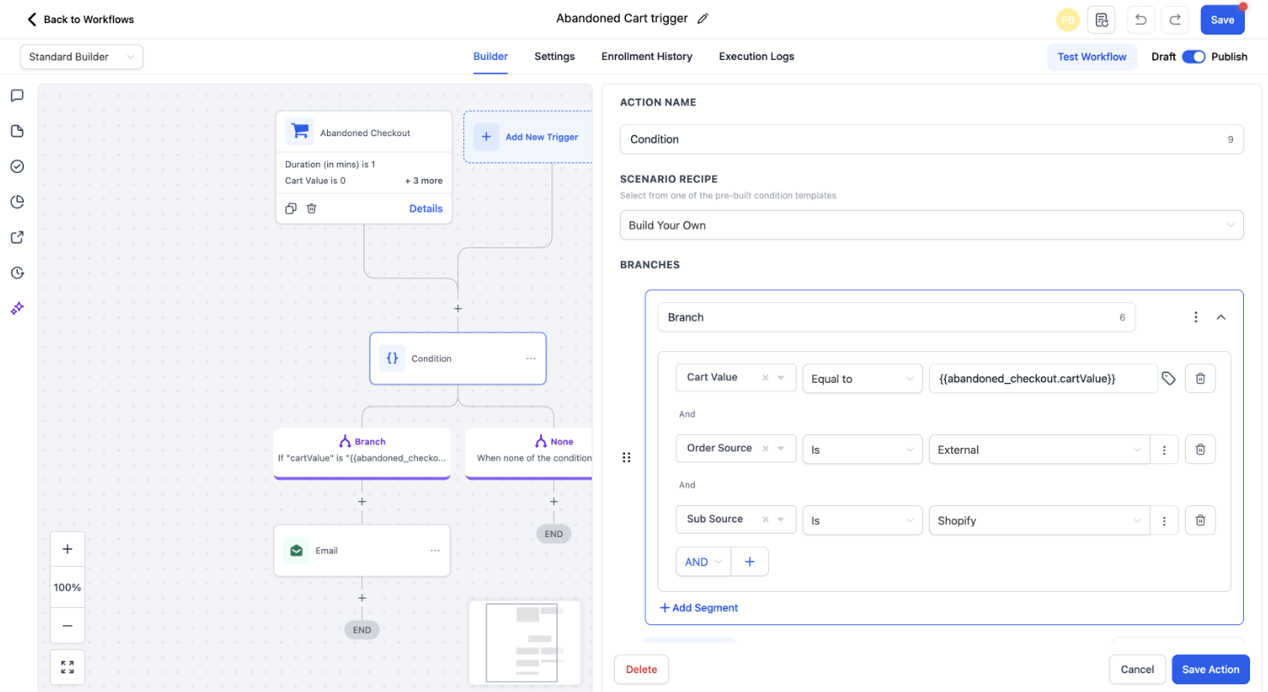
Task: Collapse the Branch section
Action: pyautogui.click(x=1221, y=317)
